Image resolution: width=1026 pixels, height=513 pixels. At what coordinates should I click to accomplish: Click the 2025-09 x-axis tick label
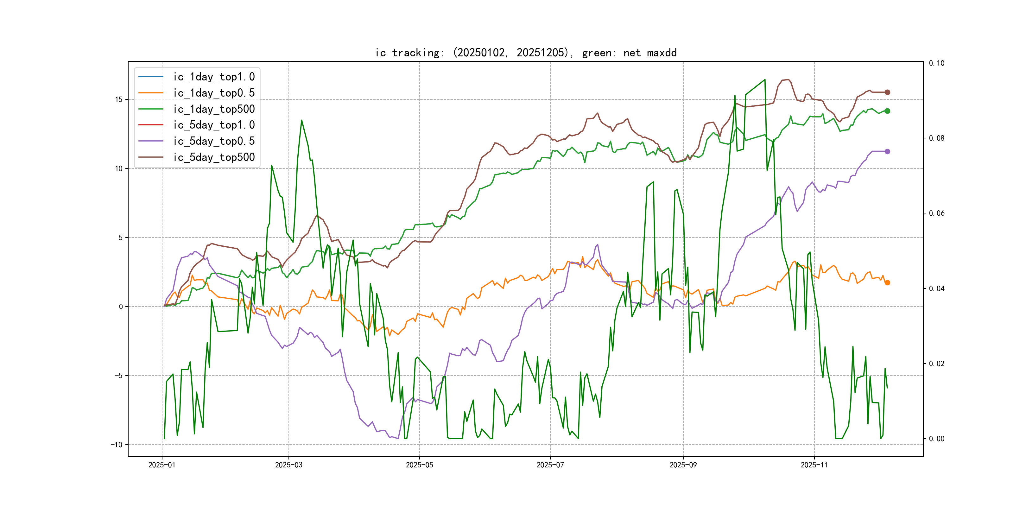coord(683,465)
